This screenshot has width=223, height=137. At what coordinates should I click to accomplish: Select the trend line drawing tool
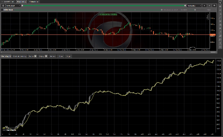tap(220, 17)
